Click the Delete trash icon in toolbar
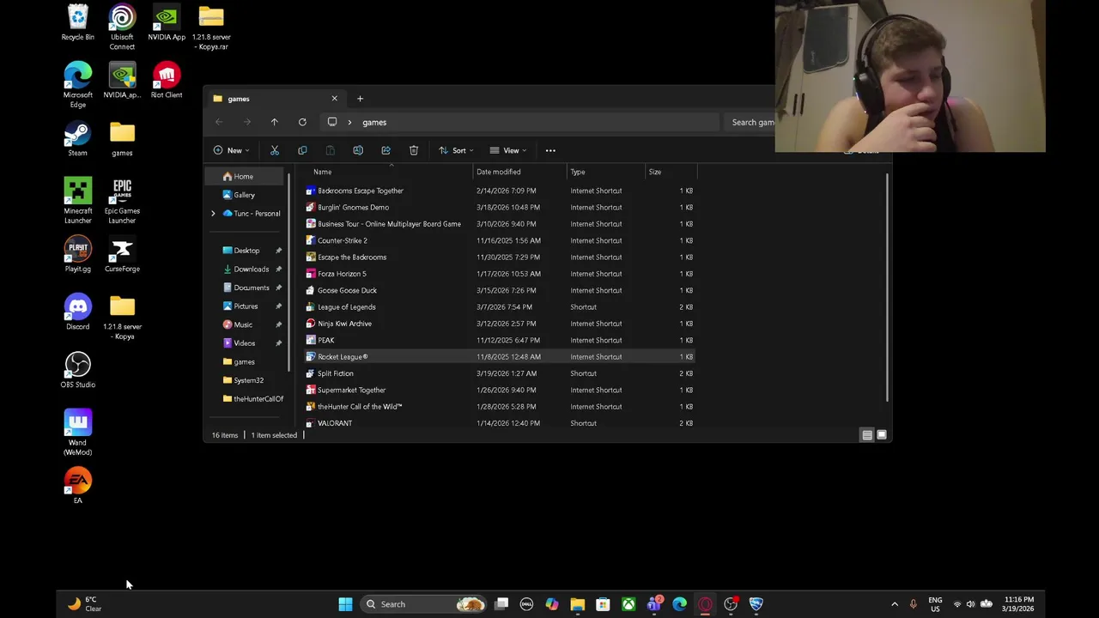 tap(414, 150)
